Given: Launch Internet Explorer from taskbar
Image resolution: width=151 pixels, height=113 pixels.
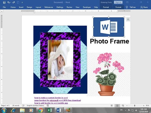Looking at the screenshot, I should pos(13,110).
